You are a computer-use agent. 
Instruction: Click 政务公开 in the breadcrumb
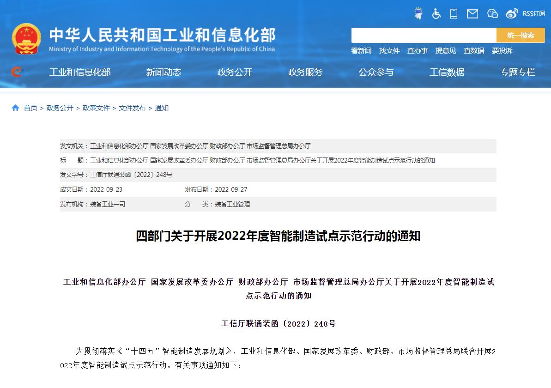pyautogui.click(x=60, y=108)
